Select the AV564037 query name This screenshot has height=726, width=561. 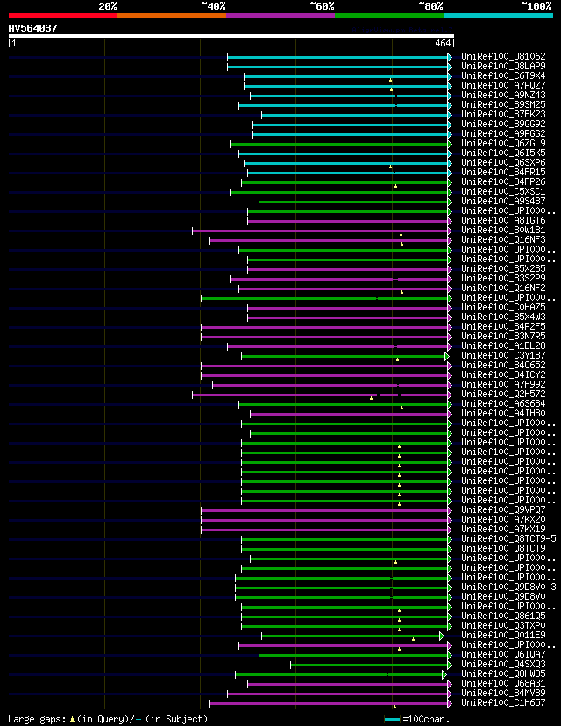pyautogui.click(x=32, y=28)
